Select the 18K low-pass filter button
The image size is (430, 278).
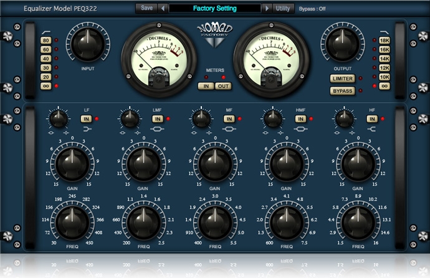tap(384, 41)
